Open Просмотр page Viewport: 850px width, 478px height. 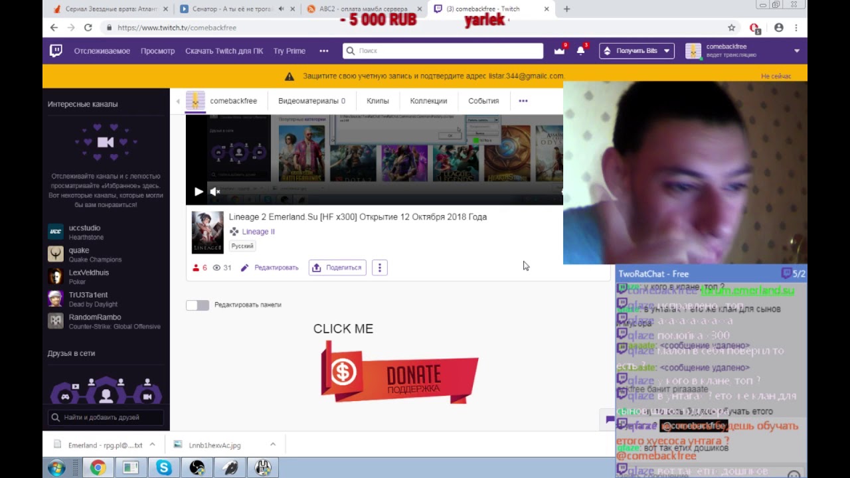point(157,50)
